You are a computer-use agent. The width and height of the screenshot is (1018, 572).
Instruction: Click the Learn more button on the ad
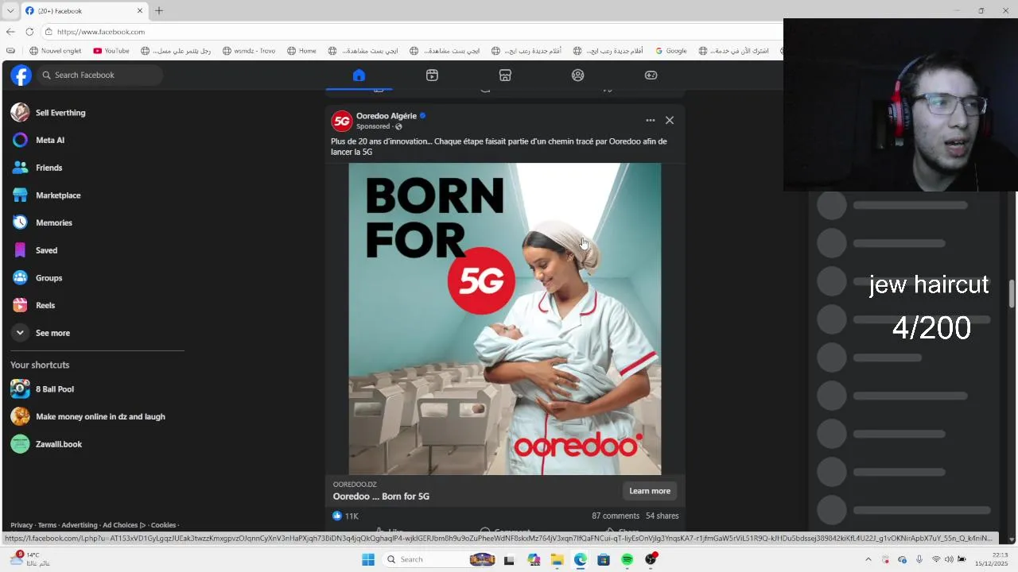(x=650, y=491)
